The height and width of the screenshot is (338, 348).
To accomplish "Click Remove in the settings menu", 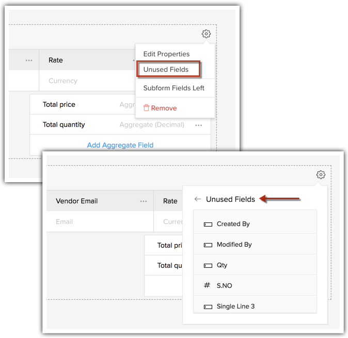I will (x=164, y=108).
